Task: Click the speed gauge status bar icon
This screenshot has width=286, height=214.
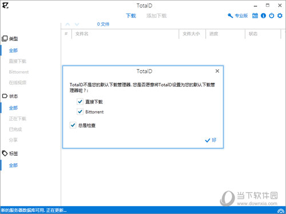Action: coord(281,211)
